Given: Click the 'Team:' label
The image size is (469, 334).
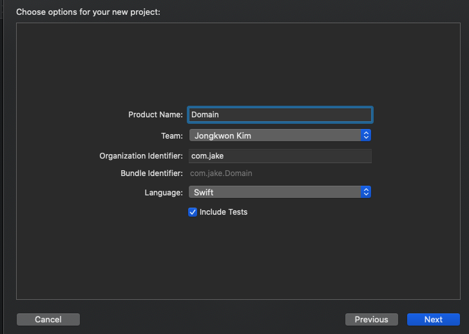Looking at the screenshot, I should click(x=171, y=135).
